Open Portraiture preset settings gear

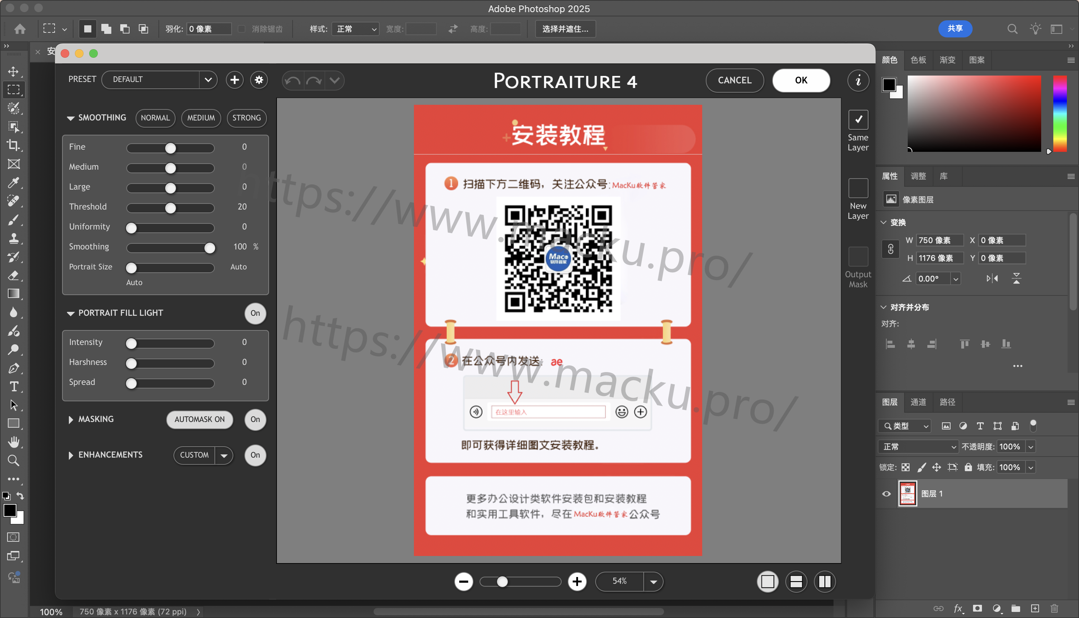coord(259,80)
